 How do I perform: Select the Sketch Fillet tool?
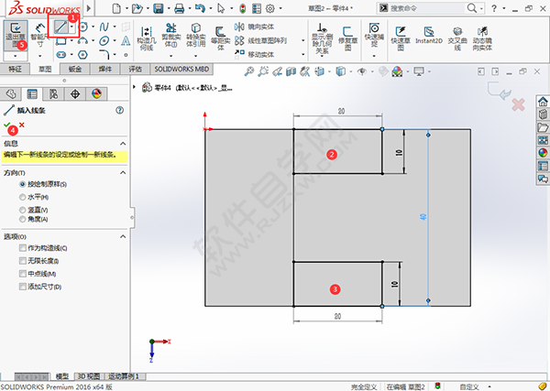click(x=104, y=54)
